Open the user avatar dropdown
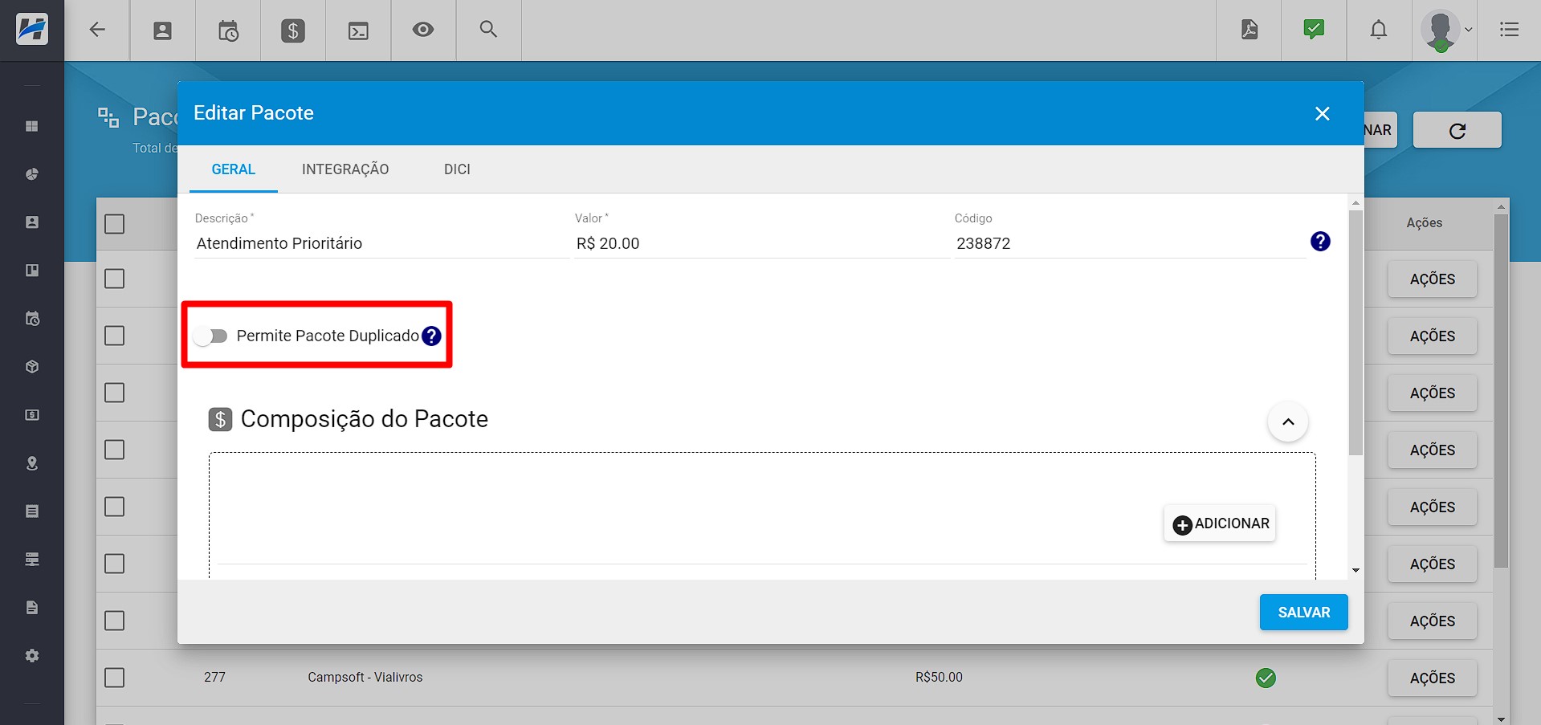 click(x=1445, y=31)
